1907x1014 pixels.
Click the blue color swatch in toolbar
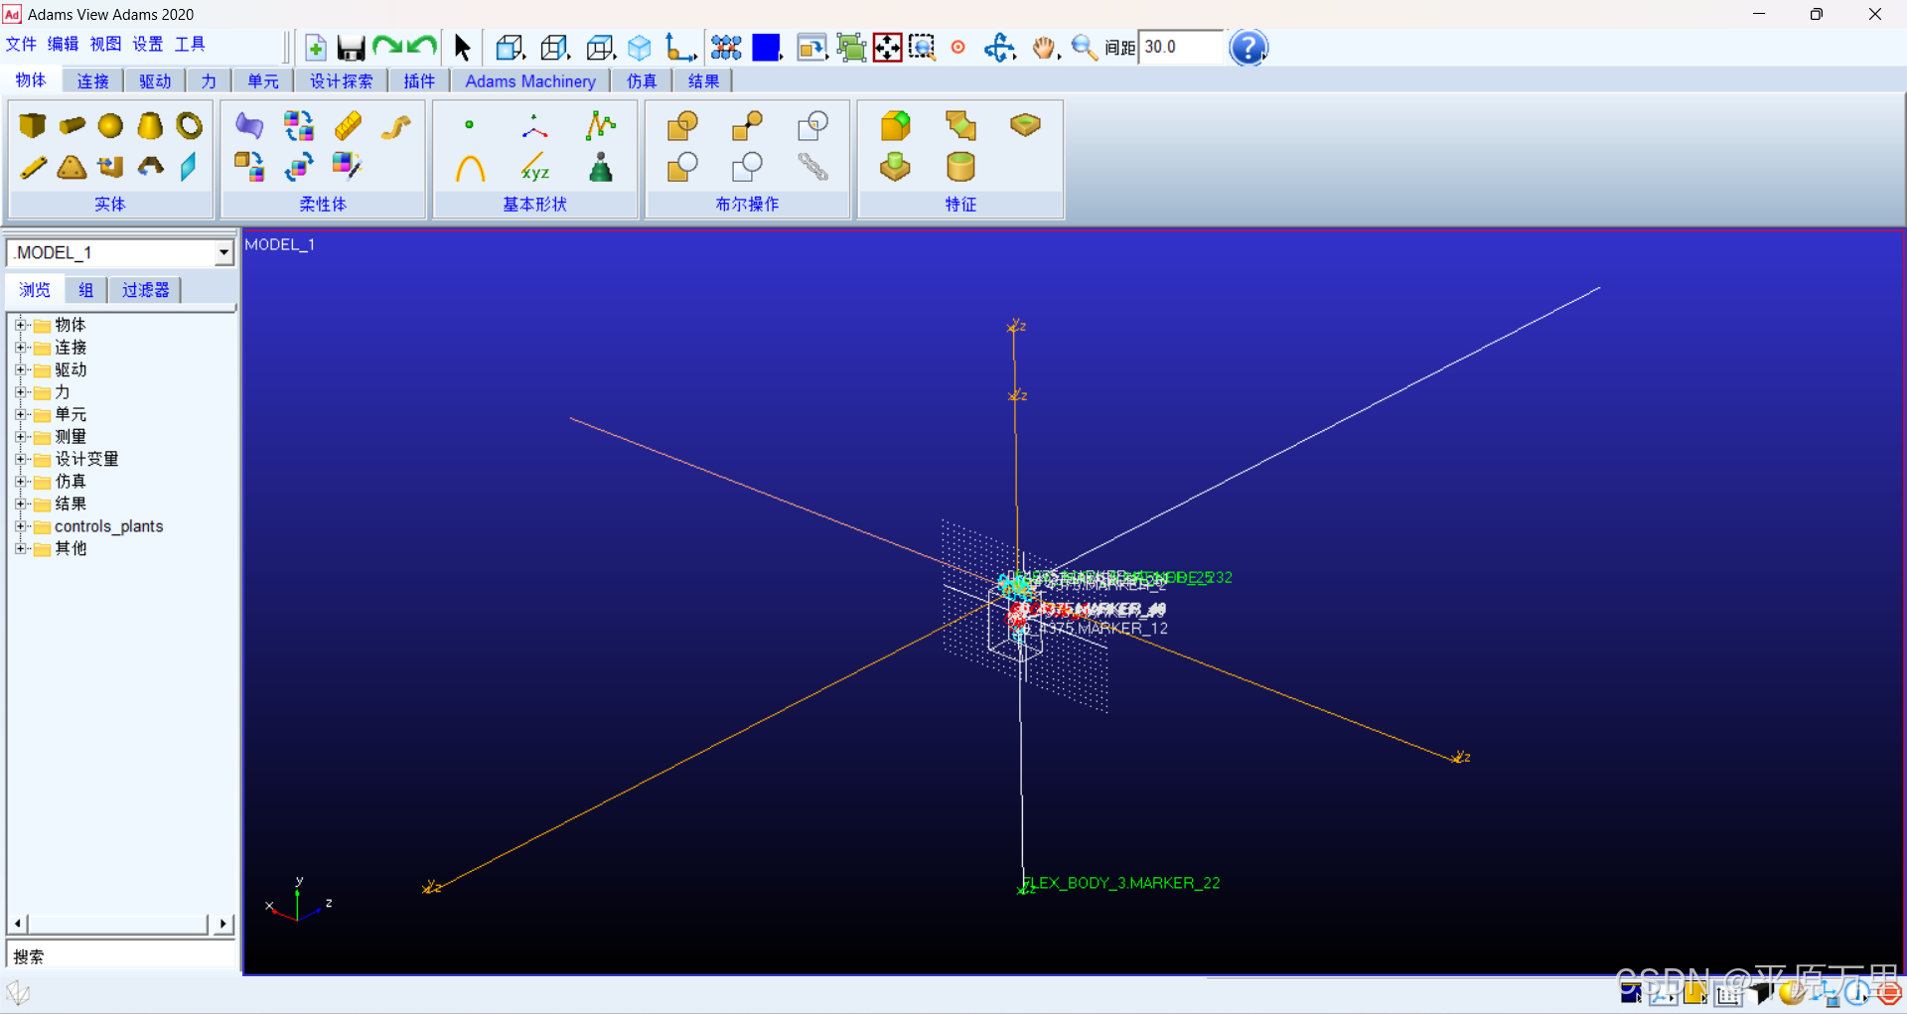(x=767, y=47)
